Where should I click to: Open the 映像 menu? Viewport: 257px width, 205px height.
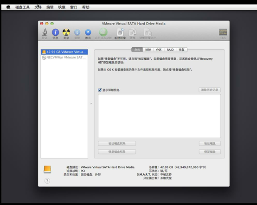pyautogui.click(x=62, y=7)
